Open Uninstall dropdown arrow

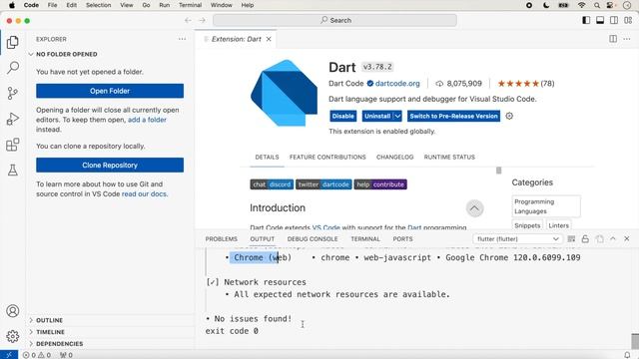397,116
